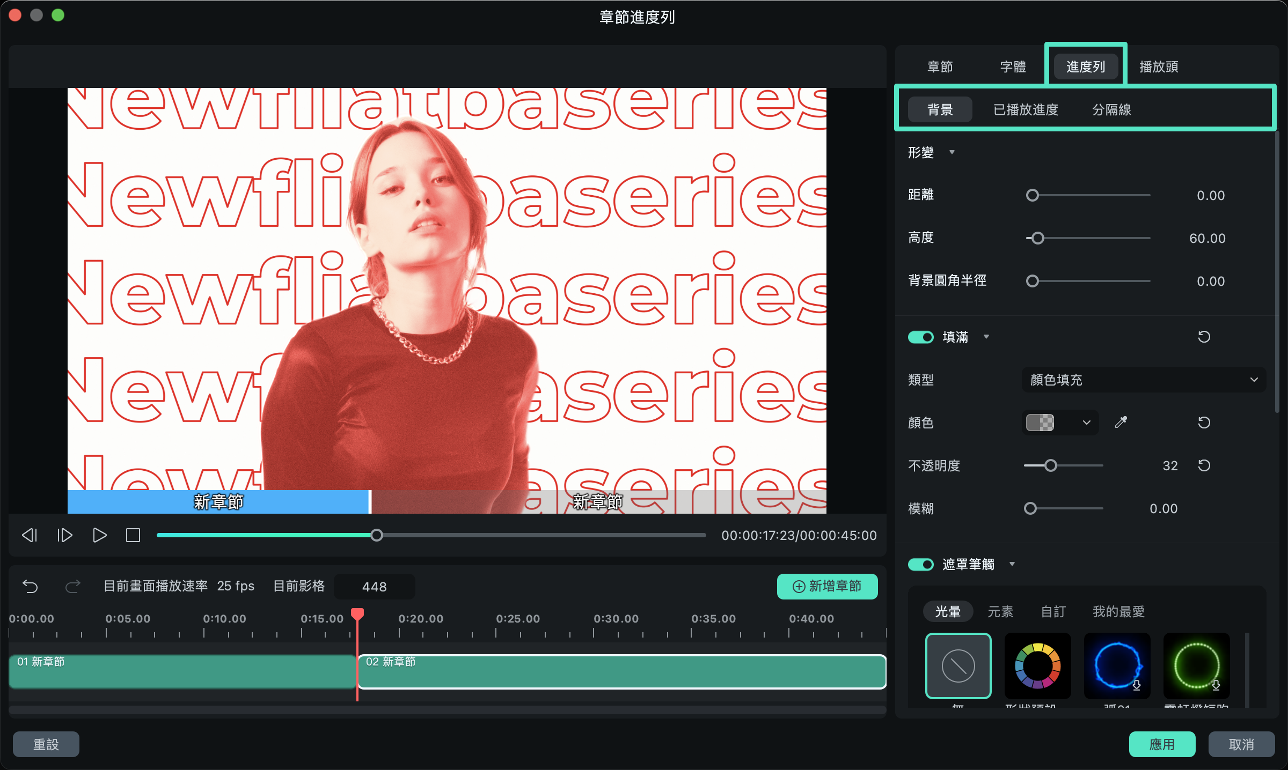Select the 無 (none) glow preset
The height and width of the screenshot is (770, 1288).
[x=958, y=666]
